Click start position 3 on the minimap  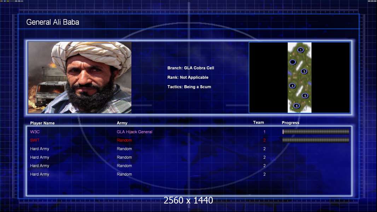coord(304,71)
